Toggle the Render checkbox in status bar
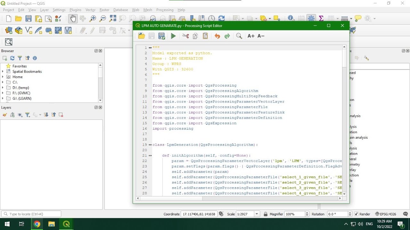The width and height of the screenshot is (410, 230). [356, 214]
